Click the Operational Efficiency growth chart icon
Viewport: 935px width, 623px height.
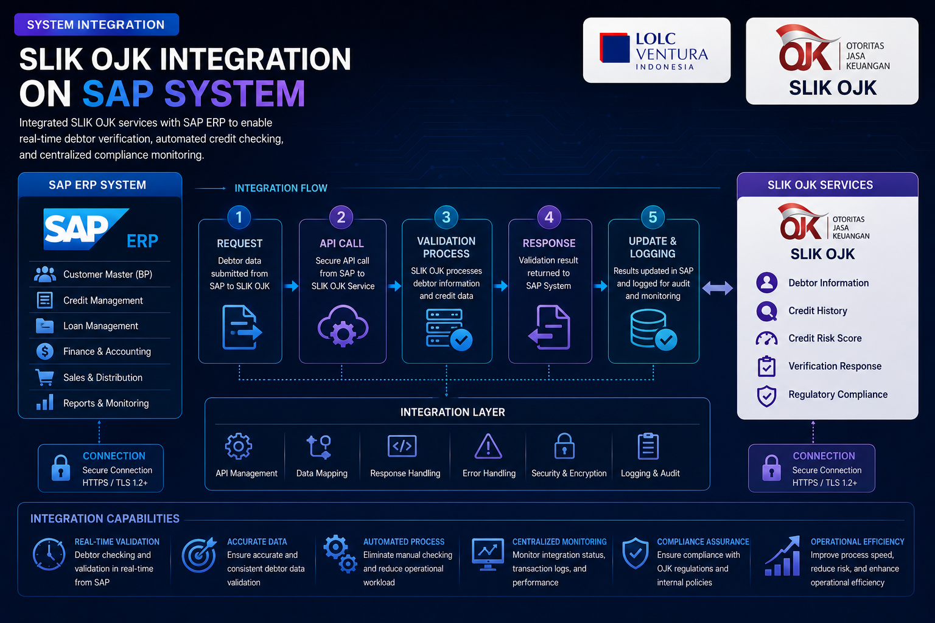[782, 556]
